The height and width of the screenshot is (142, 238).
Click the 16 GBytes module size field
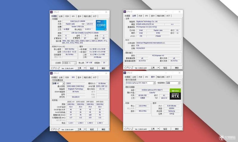(x=102, y=83)
